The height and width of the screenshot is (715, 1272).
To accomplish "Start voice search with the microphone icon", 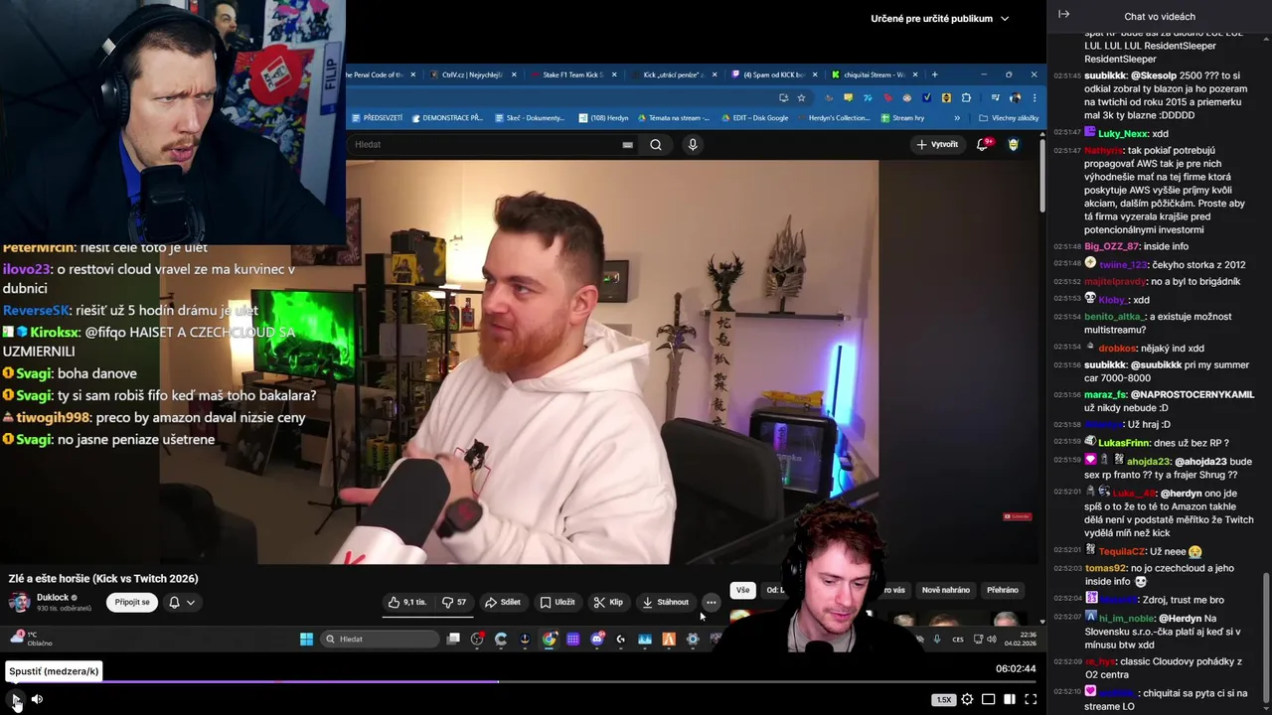I will pyautogui.click(x=693, y=144).
